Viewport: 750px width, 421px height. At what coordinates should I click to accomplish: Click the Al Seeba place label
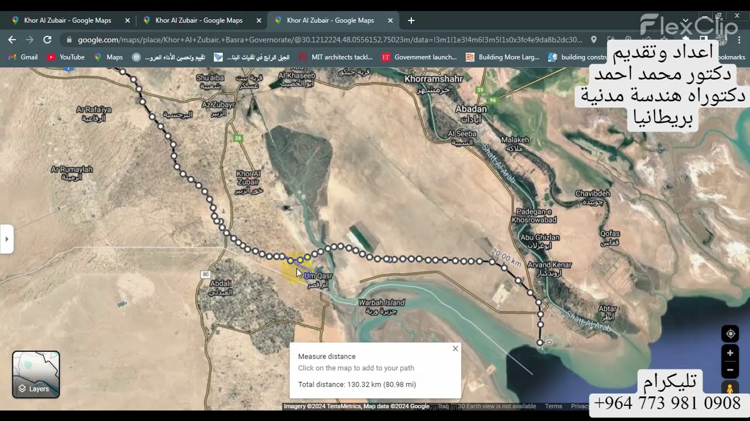(x=462, y=137)
